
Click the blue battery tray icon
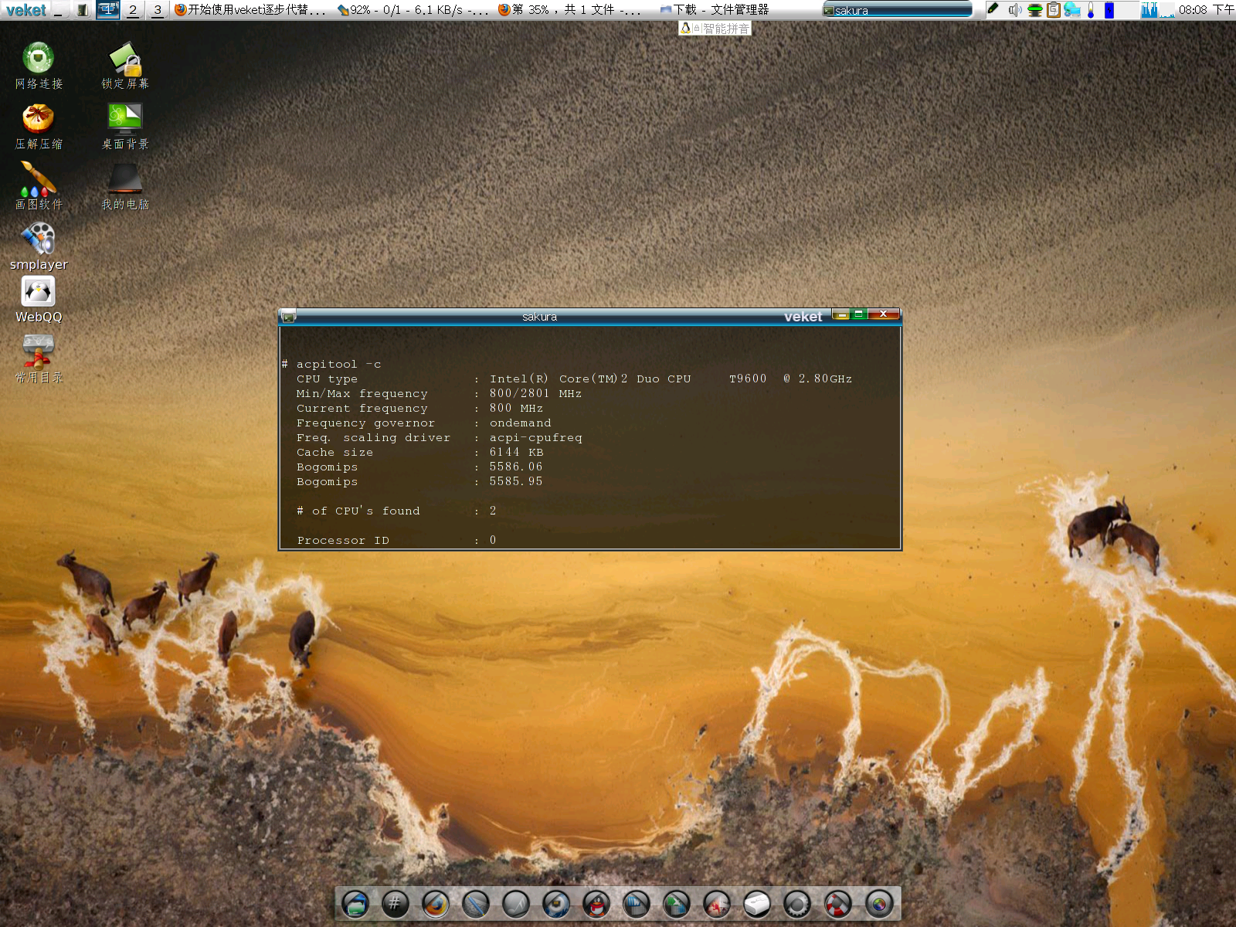click(1109, 10)
